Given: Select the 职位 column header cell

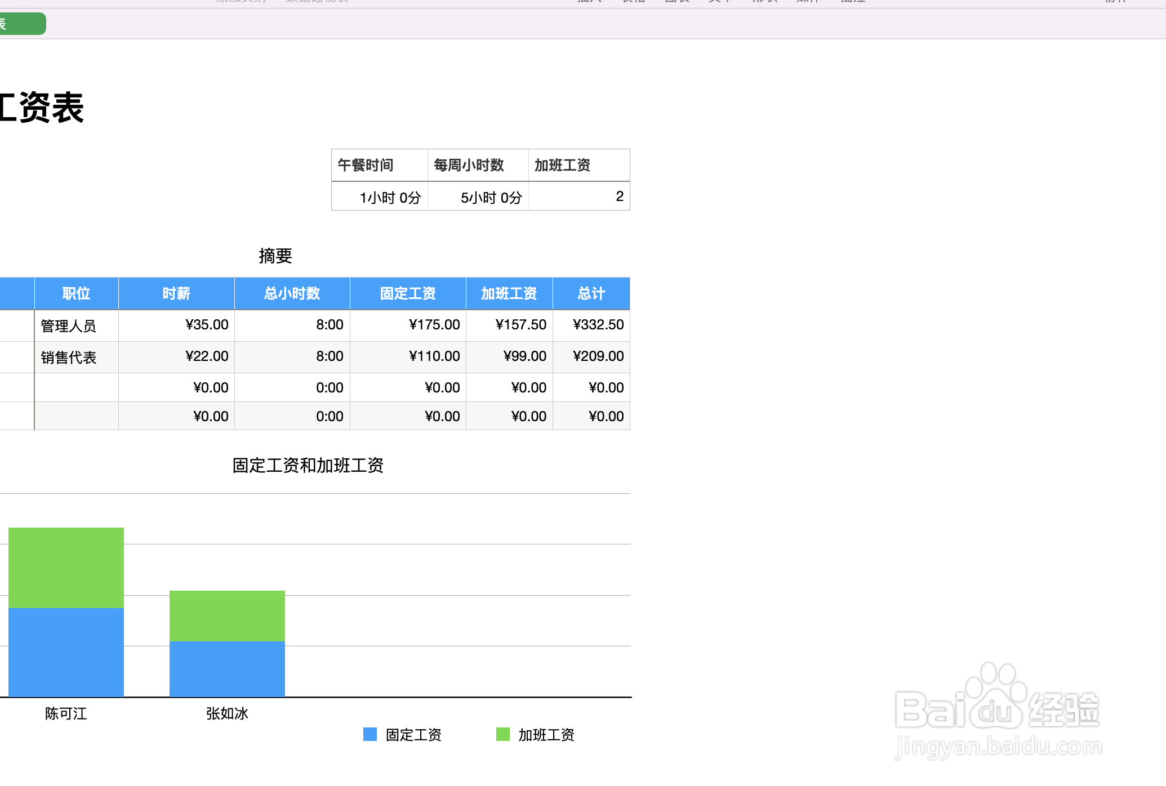Looking at the screenshot, I should [x=76, y=293].
